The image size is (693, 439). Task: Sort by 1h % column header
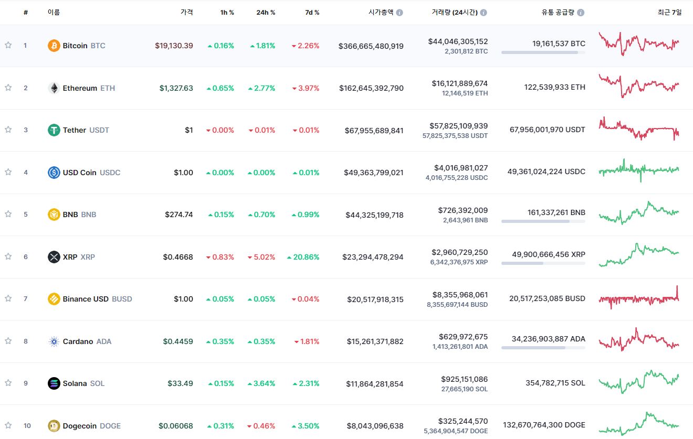tap(227, 12)
